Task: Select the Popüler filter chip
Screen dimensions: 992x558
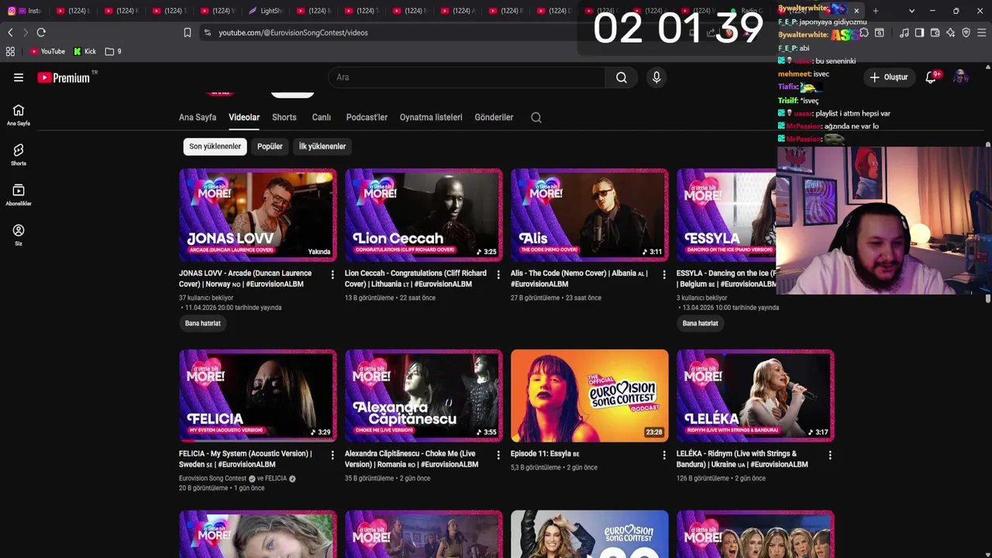Action: tap(270, 146)
